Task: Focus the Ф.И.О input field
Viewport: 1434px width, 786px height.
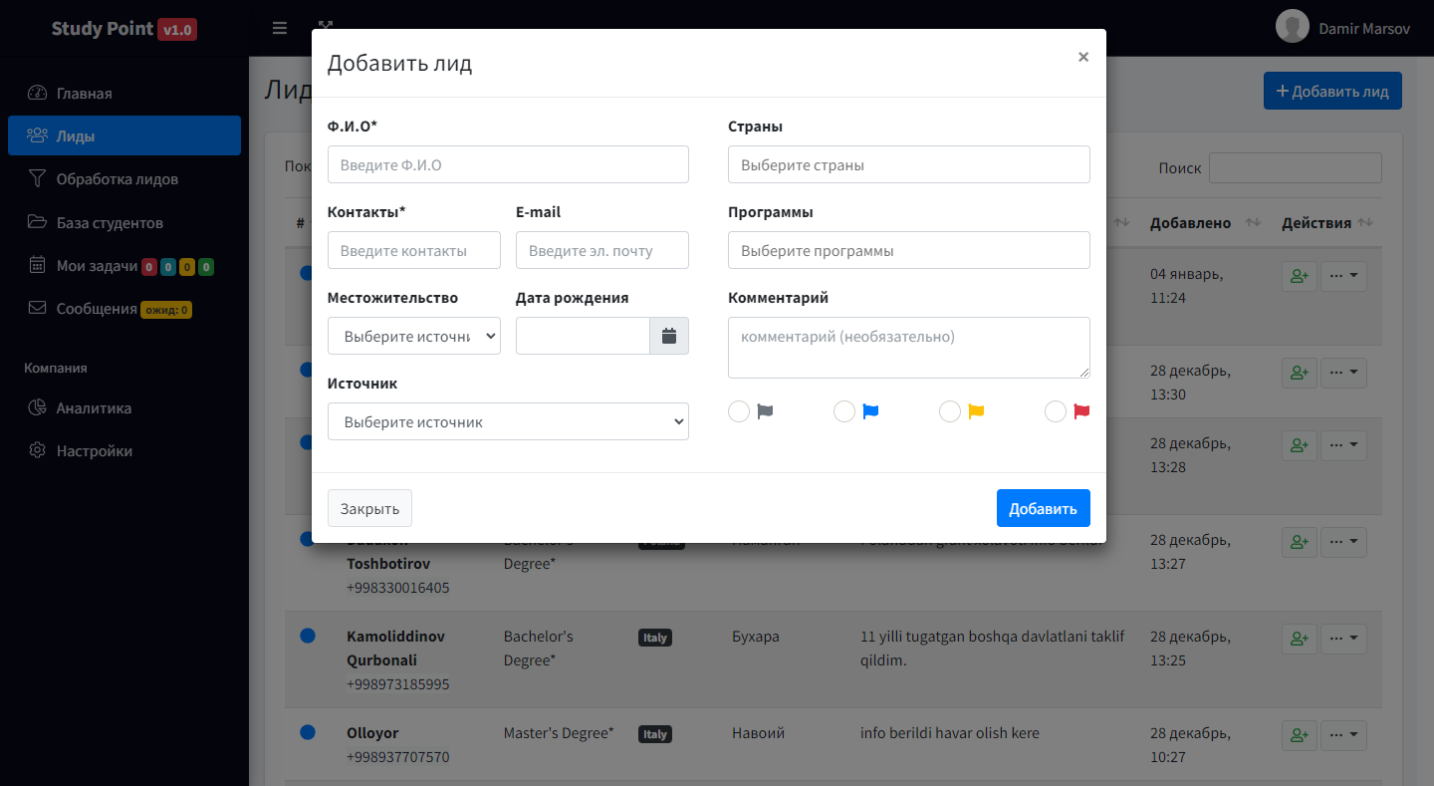Action: point(508,165)
